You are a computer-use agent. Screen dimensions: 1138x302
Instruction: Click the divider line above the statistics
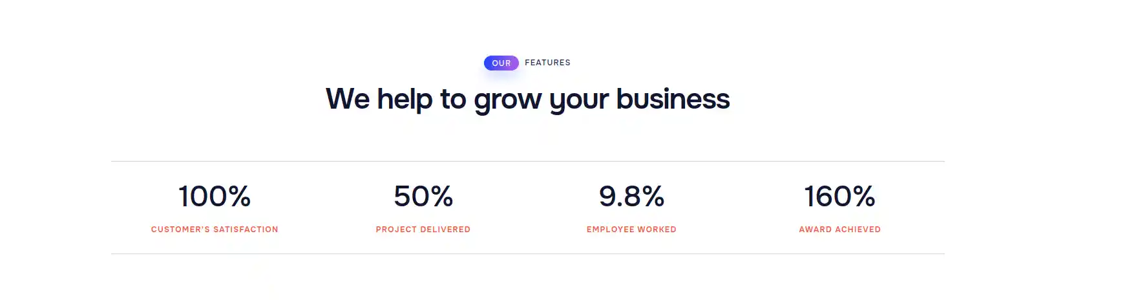[527, 161]
